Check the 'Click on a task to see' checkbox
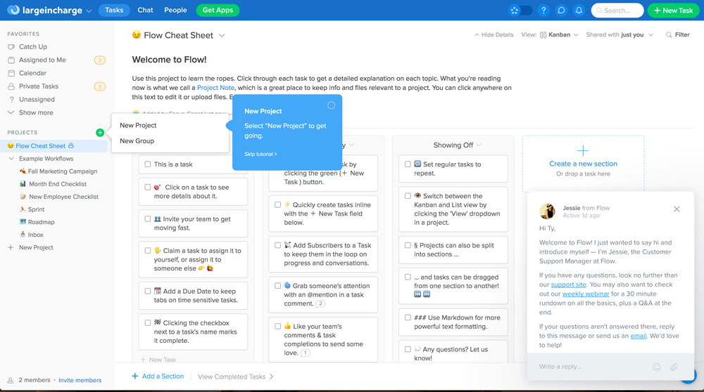 click(x=148, y=188)
